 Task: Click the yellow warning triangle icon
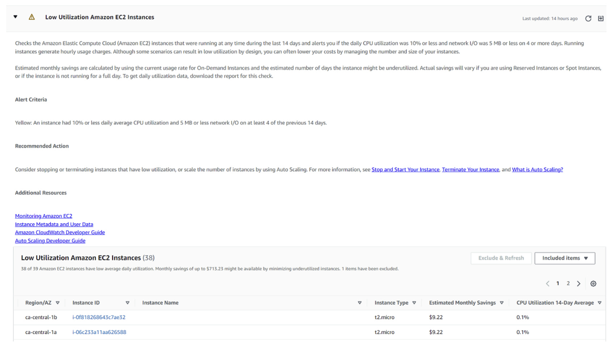click(32, 17)
